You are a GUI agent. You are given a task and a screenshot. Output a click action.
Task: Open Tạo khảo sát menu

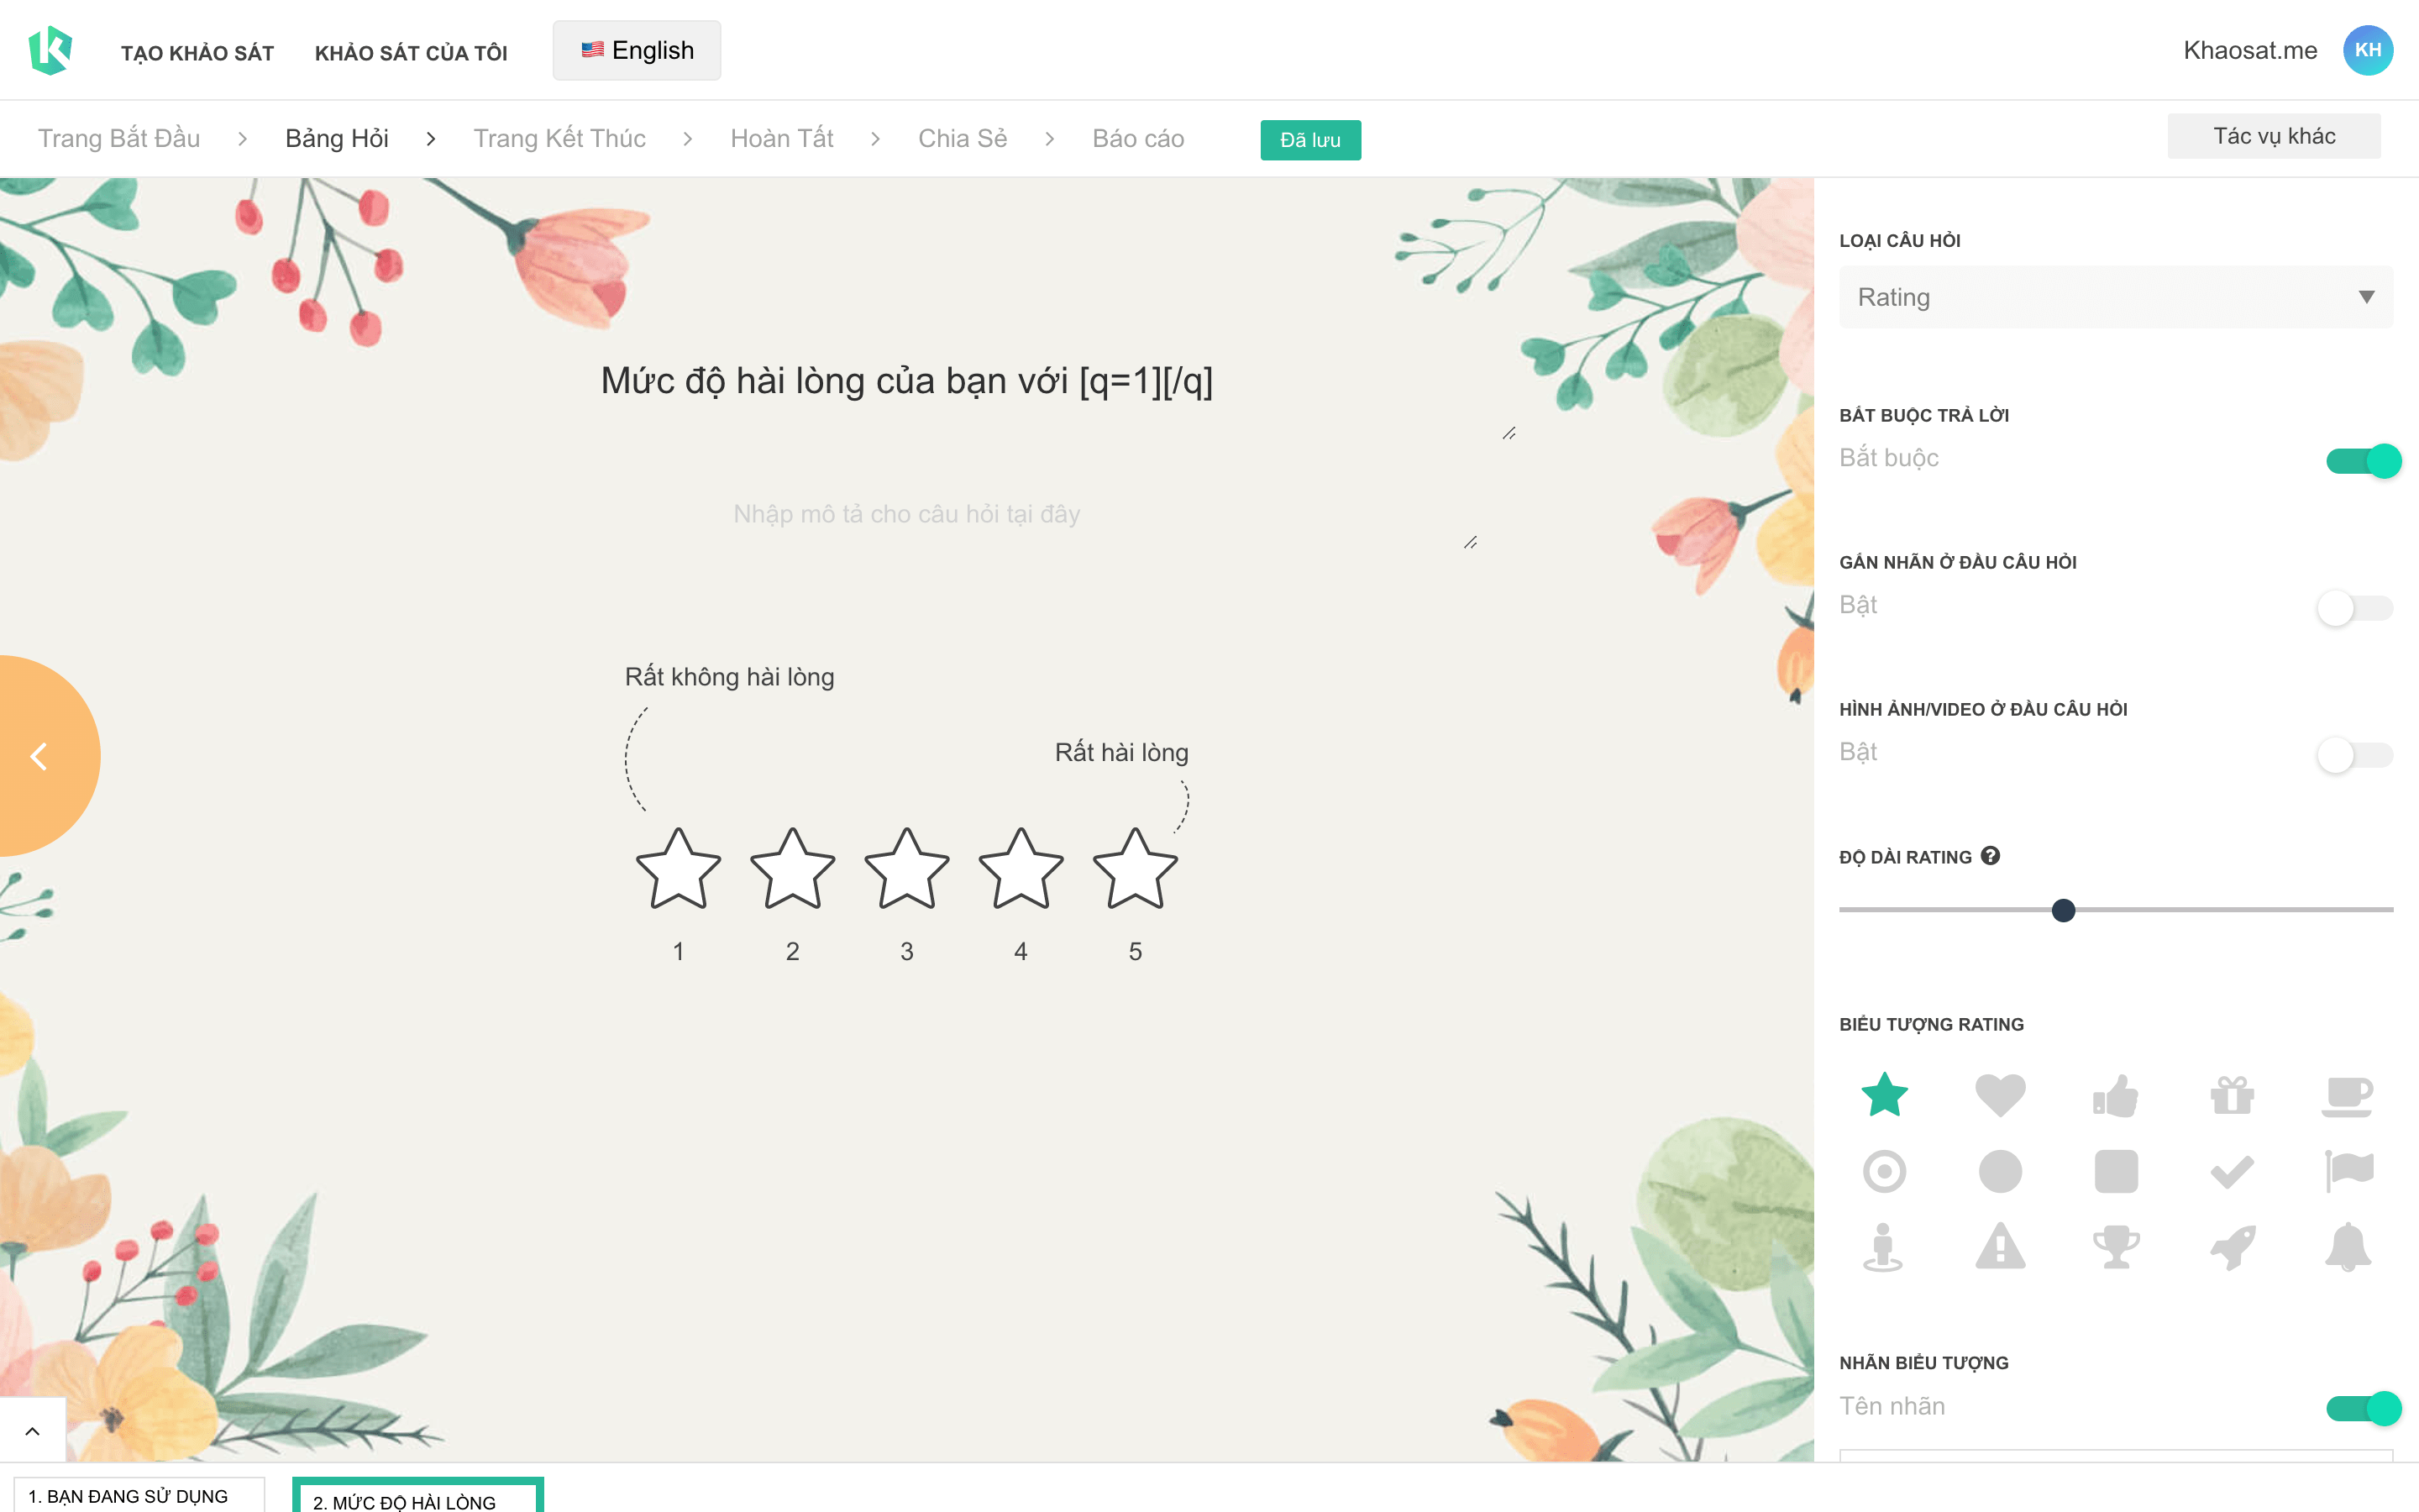pos(197,53)
